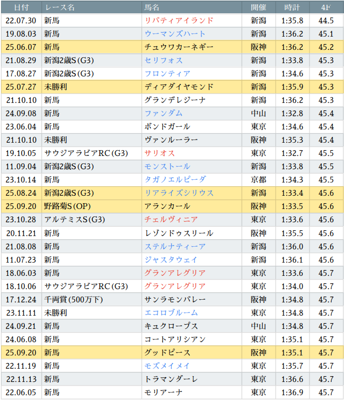Viewport: 344px width, 400px height.
Task: Select the セリフォス horse name link
Action: pyautogui.click(x=164, y=60)
